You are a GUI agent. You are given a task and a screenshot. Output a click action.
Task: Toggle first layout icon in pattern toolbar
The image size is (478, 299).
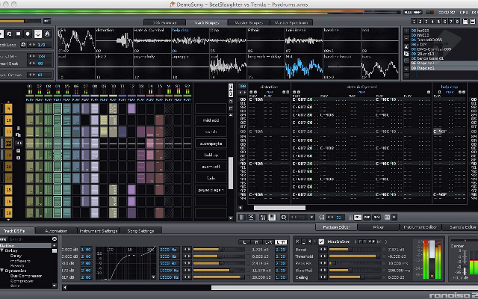242,218
